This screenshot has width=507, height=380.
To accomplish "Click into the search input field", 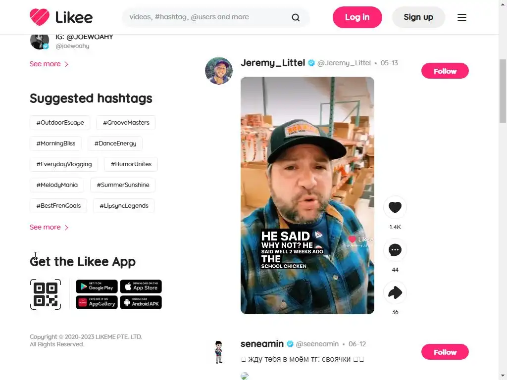I will click(x=207, y=17).
